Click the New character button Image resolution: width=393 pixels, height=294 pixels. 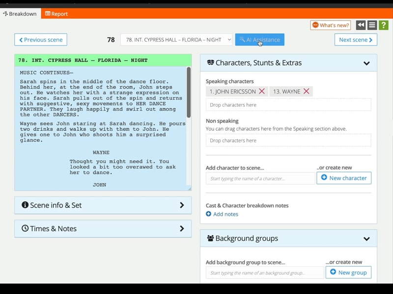(344, 178)
